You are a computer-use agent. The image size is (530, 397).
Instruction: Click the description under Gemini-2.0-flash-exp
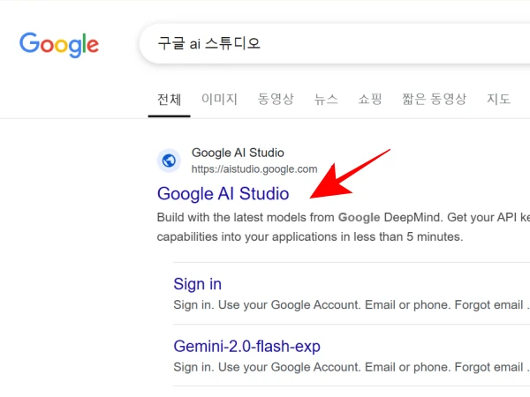coord(352,367)
